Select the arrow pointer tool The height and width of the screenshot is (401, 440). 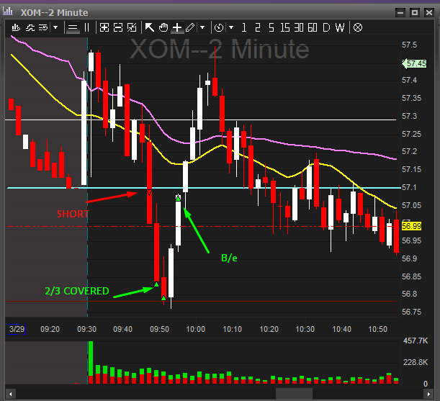(x=150, y=27)
